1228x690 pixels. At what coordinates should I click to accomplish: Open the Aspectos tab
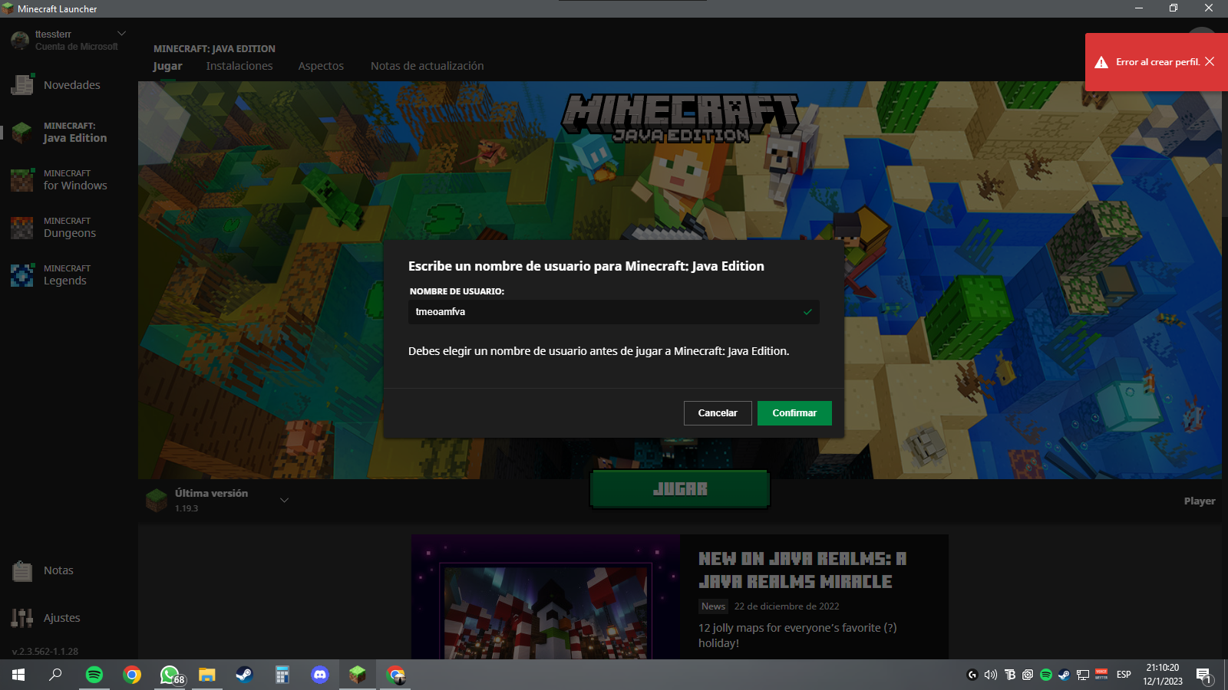321,66
